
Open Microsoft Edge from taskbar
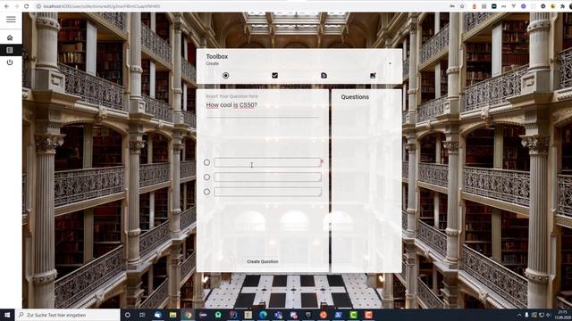263,315
